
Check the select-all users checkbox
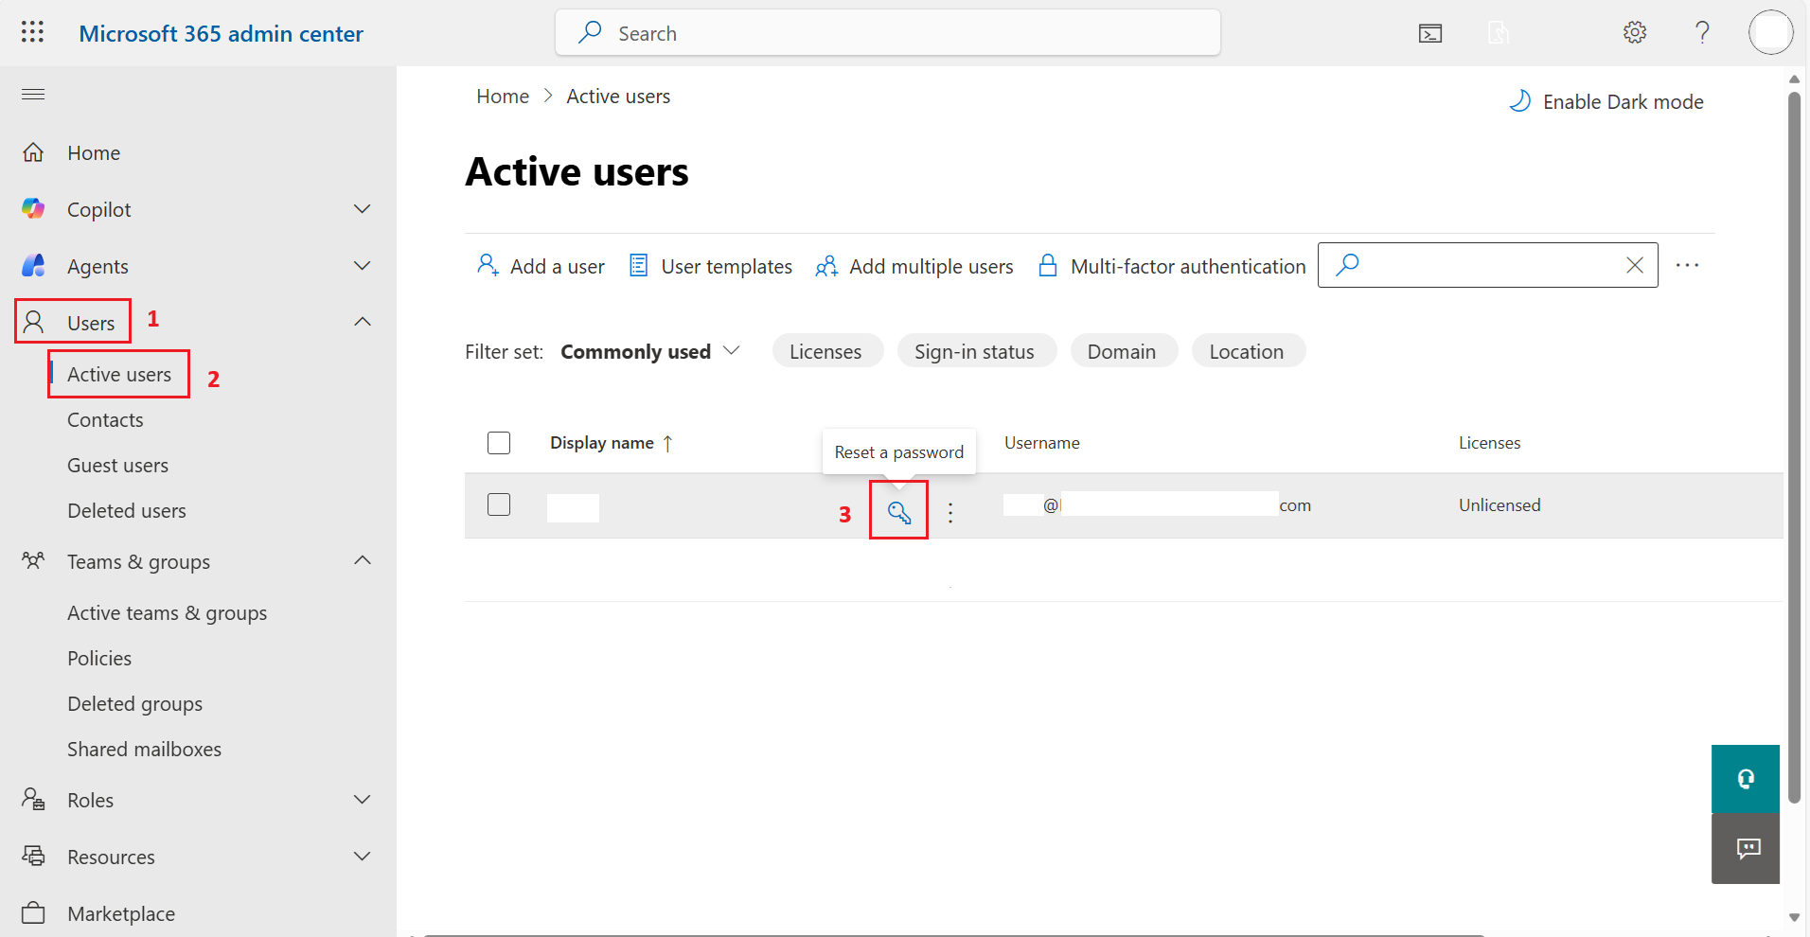[x=499, y=443]
